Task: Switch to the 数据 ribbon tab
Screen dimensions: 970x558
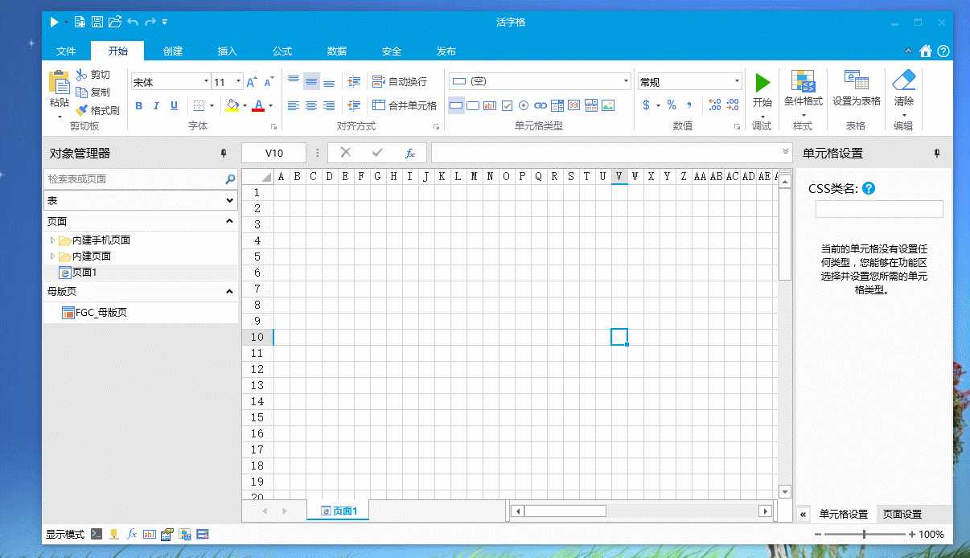Action: tap(337, 51)
